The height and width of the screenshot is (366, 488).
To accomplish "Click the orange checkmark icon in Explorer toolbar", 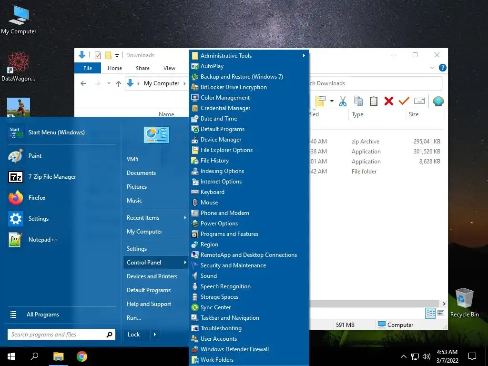I will pyautogui.click(x=404, y=101).
